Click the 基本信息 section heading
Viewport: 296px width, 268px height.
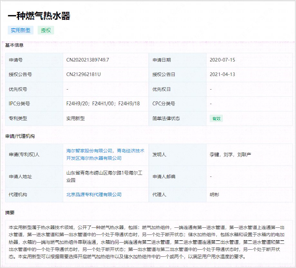(x=14, y=45)
